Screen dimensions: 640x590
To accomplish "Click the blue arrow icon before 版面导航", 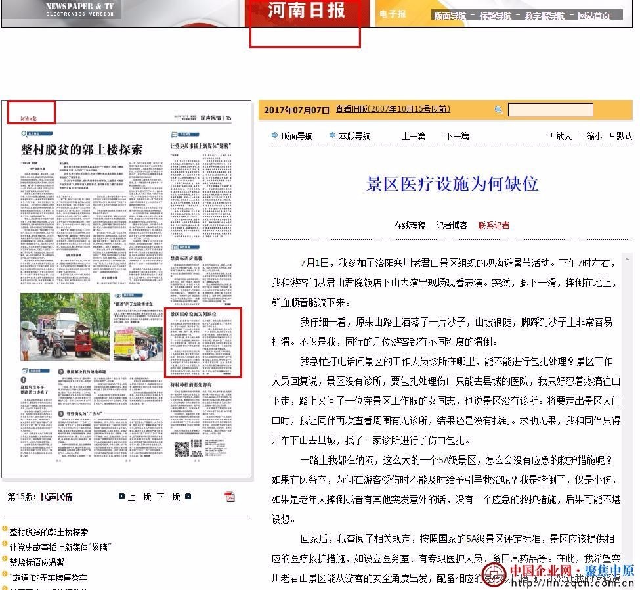I will [x=274, y=136].
